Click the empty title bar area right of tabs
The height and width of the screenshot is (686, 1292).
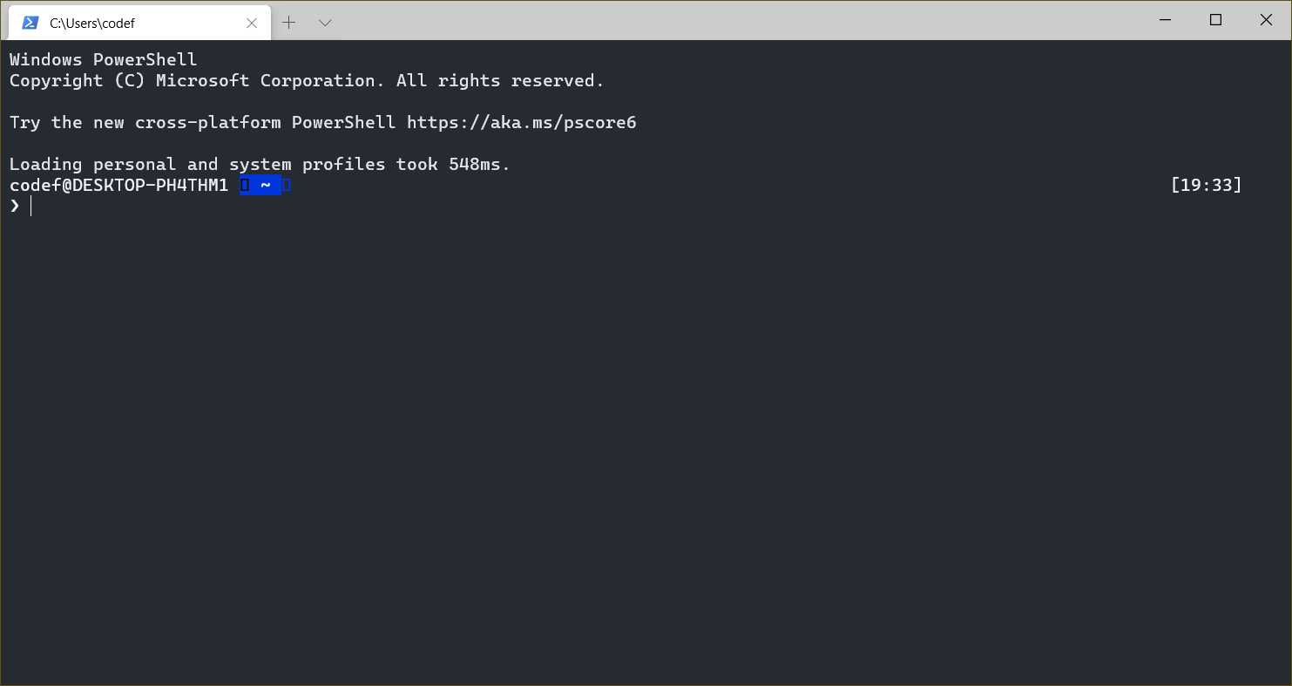click(x=741, y=21)
